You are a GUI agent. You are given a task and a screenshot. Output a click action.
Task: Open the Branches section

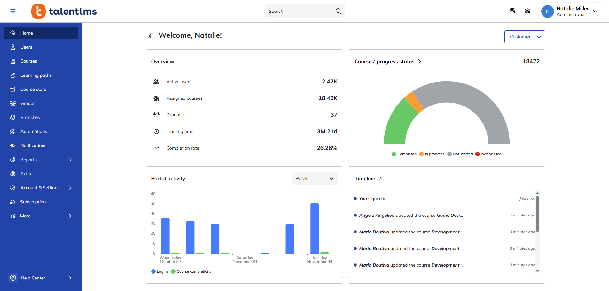[x=29, y=117]
